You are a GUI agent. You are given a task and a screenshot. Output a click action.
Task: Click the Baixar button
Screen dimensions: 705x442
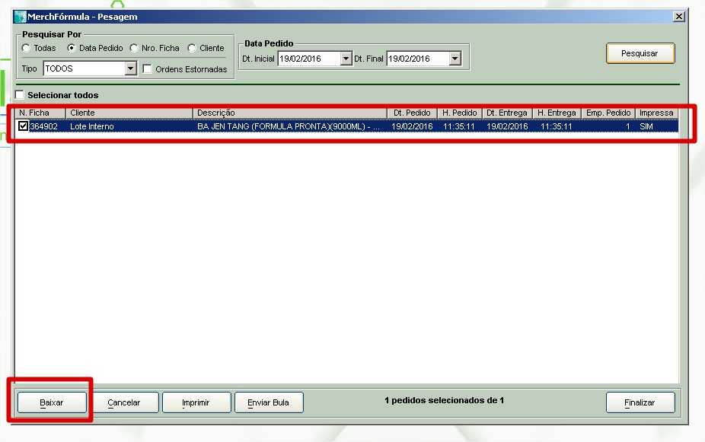pos(52,402)
